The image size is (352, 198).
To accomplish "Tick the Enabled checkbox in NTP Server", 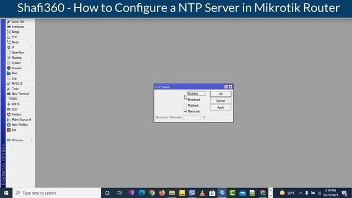I will [x=185, y=94].
